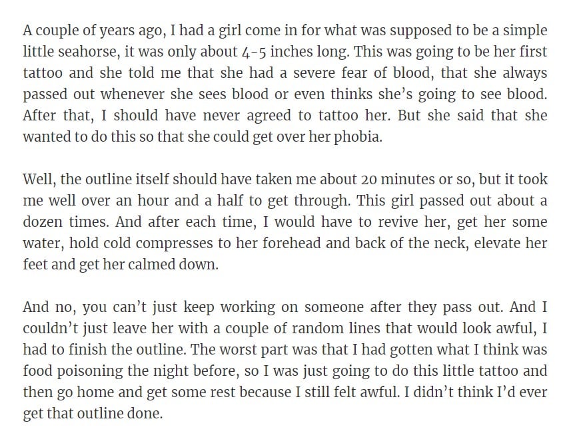This screenshot has height=447, width=571.
Task: Click the text '20 minutes or so'
Action: [x=416, y=180]
